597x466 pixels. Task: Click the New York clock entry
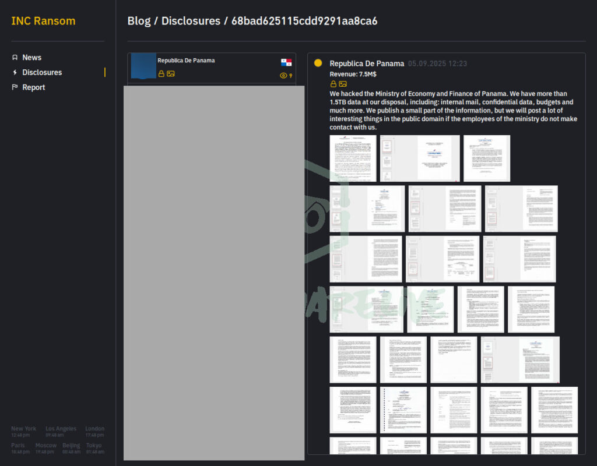23,432
